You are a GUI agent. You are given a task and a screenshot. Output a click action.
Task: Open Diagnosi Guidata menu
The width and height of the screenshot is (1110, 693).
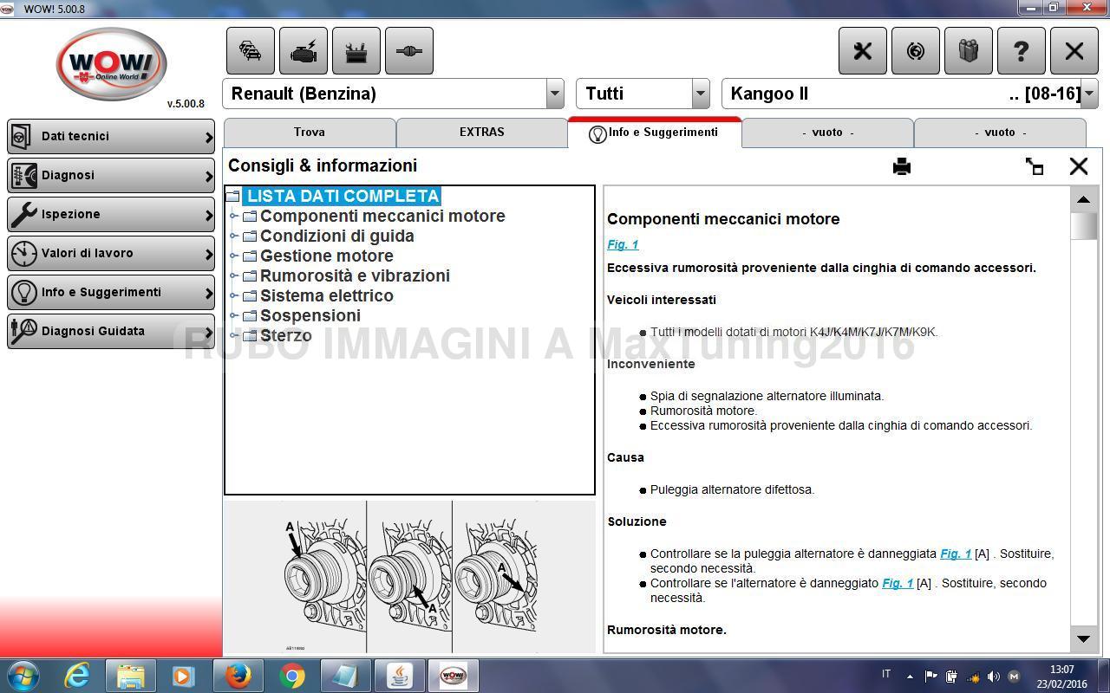(x=111, y=332)
